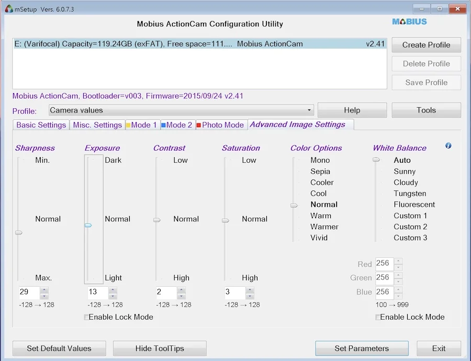Click the Exposure value field showing 13
Screen dimensions: 471x361
(x=98, y=292)
